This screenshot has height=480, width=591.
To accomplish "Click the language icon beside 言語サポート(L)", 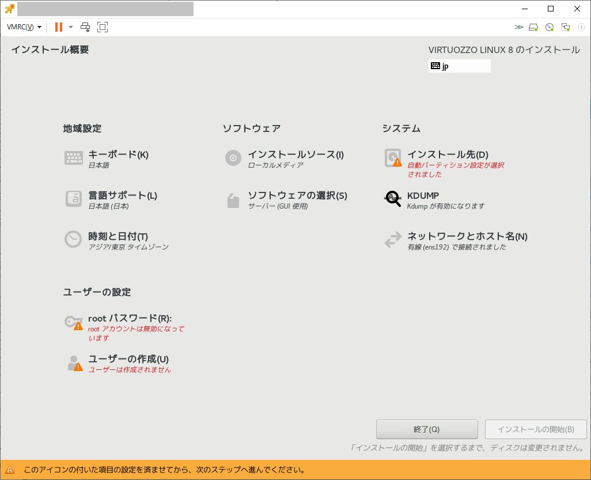I will (74, 199).
